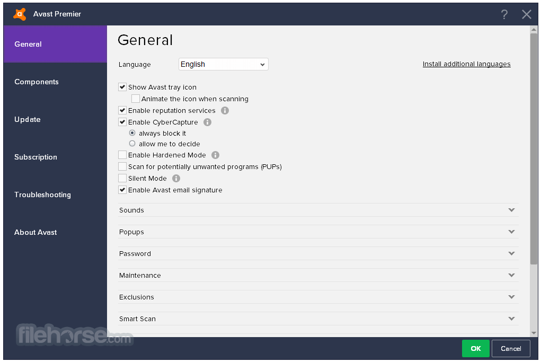Viewport: 541px width, 362px height.
Task: Click the scrollbar down arrow
Action: click(534, 333)
